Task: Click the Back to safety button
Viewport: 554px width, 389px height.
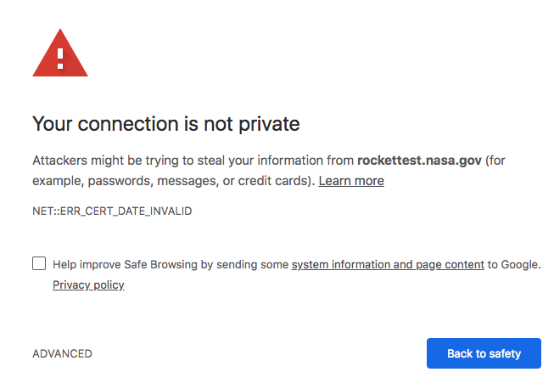Action: [484, 353]
